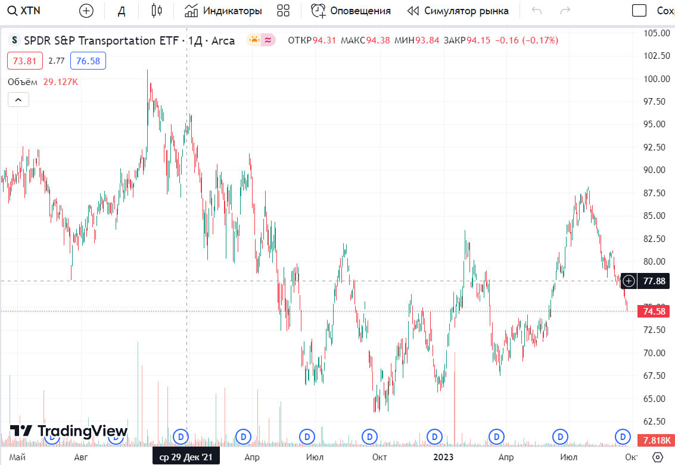This screenshot has width=675, height=465.
Task: Click the red sell price 73.81 button
Action: click(25, 61)
